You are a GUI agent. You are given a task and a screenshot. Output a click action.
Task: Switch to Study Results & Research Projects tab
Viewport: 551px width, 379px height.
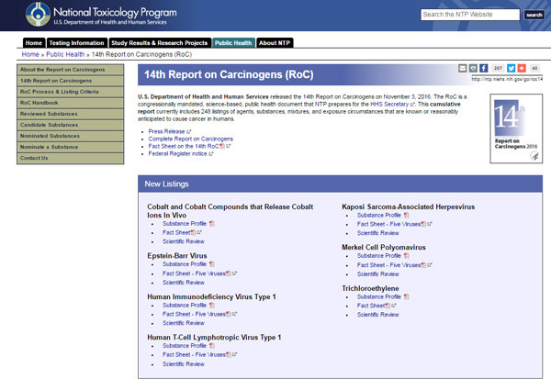point(159,42)
